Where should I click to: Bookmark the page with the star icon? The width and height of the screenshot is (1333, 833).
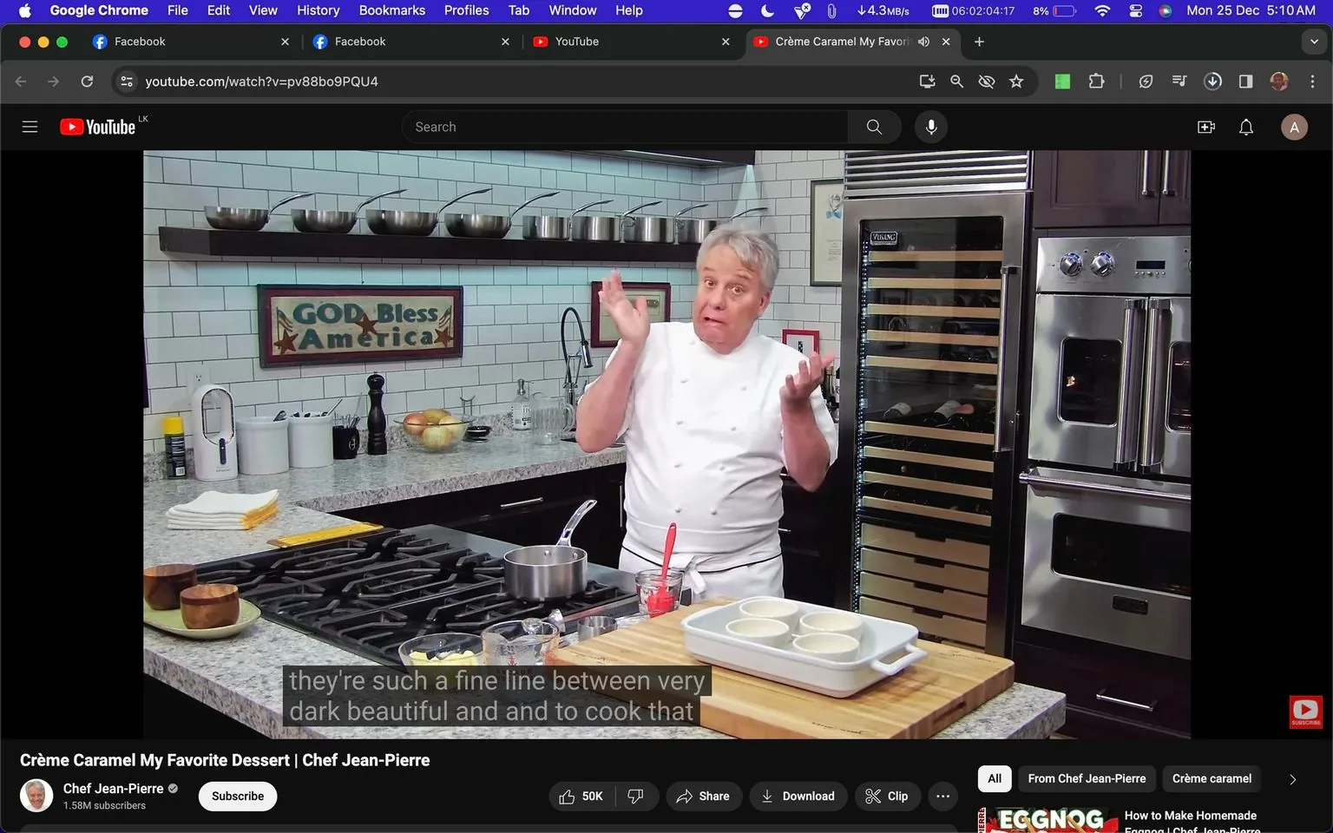click(1016, 81)
